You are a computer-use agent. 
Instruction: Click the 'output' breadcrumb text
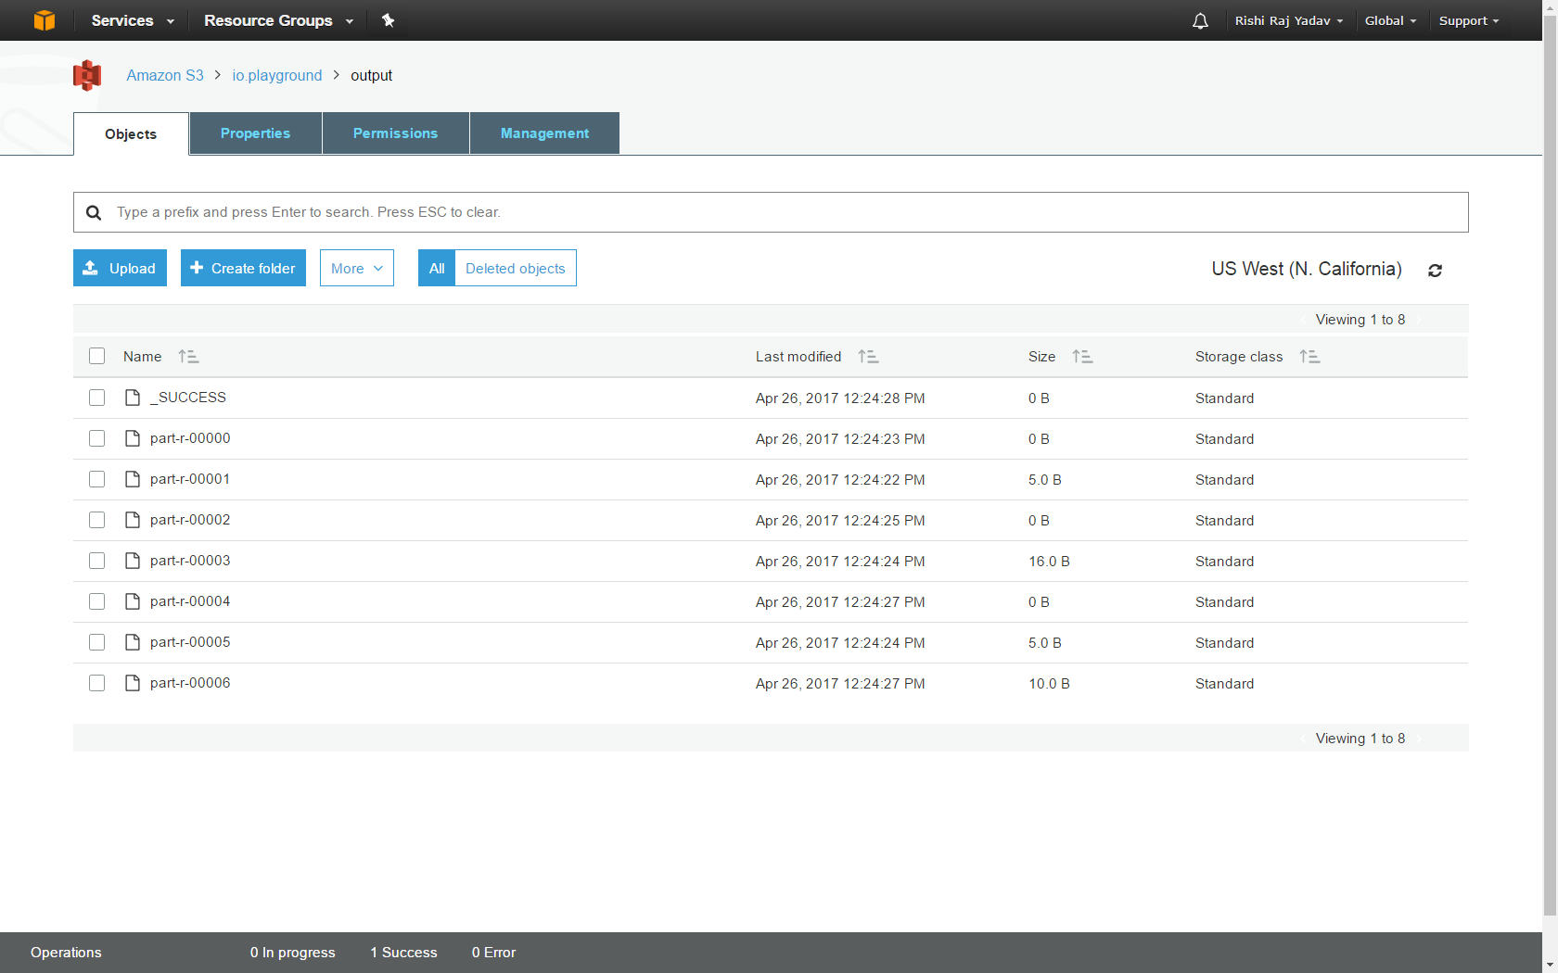(x=371, y=75)
